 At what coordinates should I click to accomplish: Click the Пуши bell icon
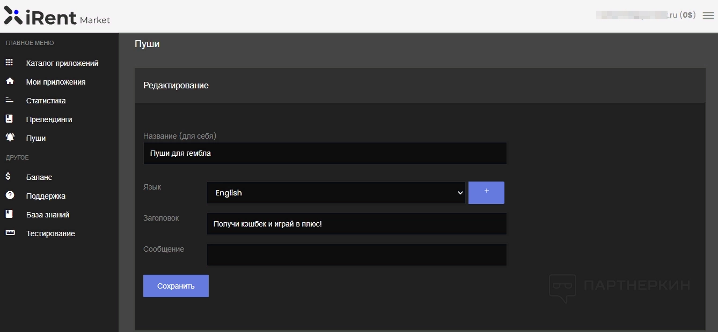[10, 138]
